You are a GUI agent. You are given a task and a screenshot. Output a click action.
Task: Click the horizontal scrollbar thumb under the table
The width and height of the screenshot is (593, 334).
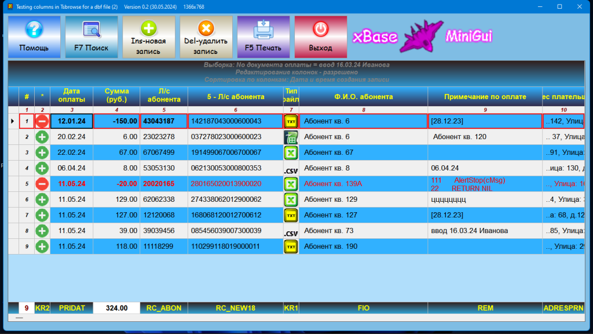tap(19, 318)
